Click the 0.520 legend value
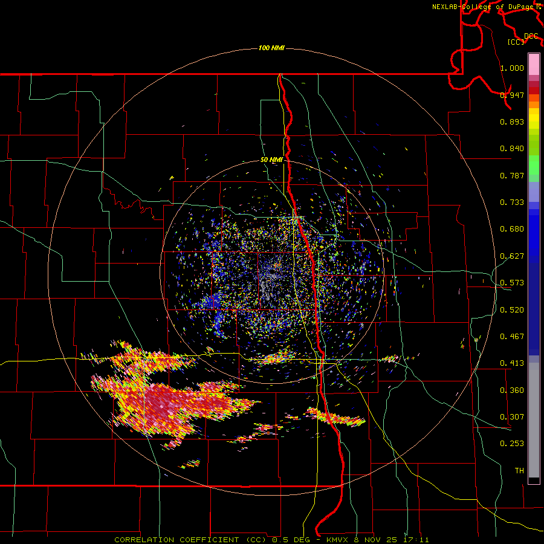The image size is (544, 544). click(512, 310)
